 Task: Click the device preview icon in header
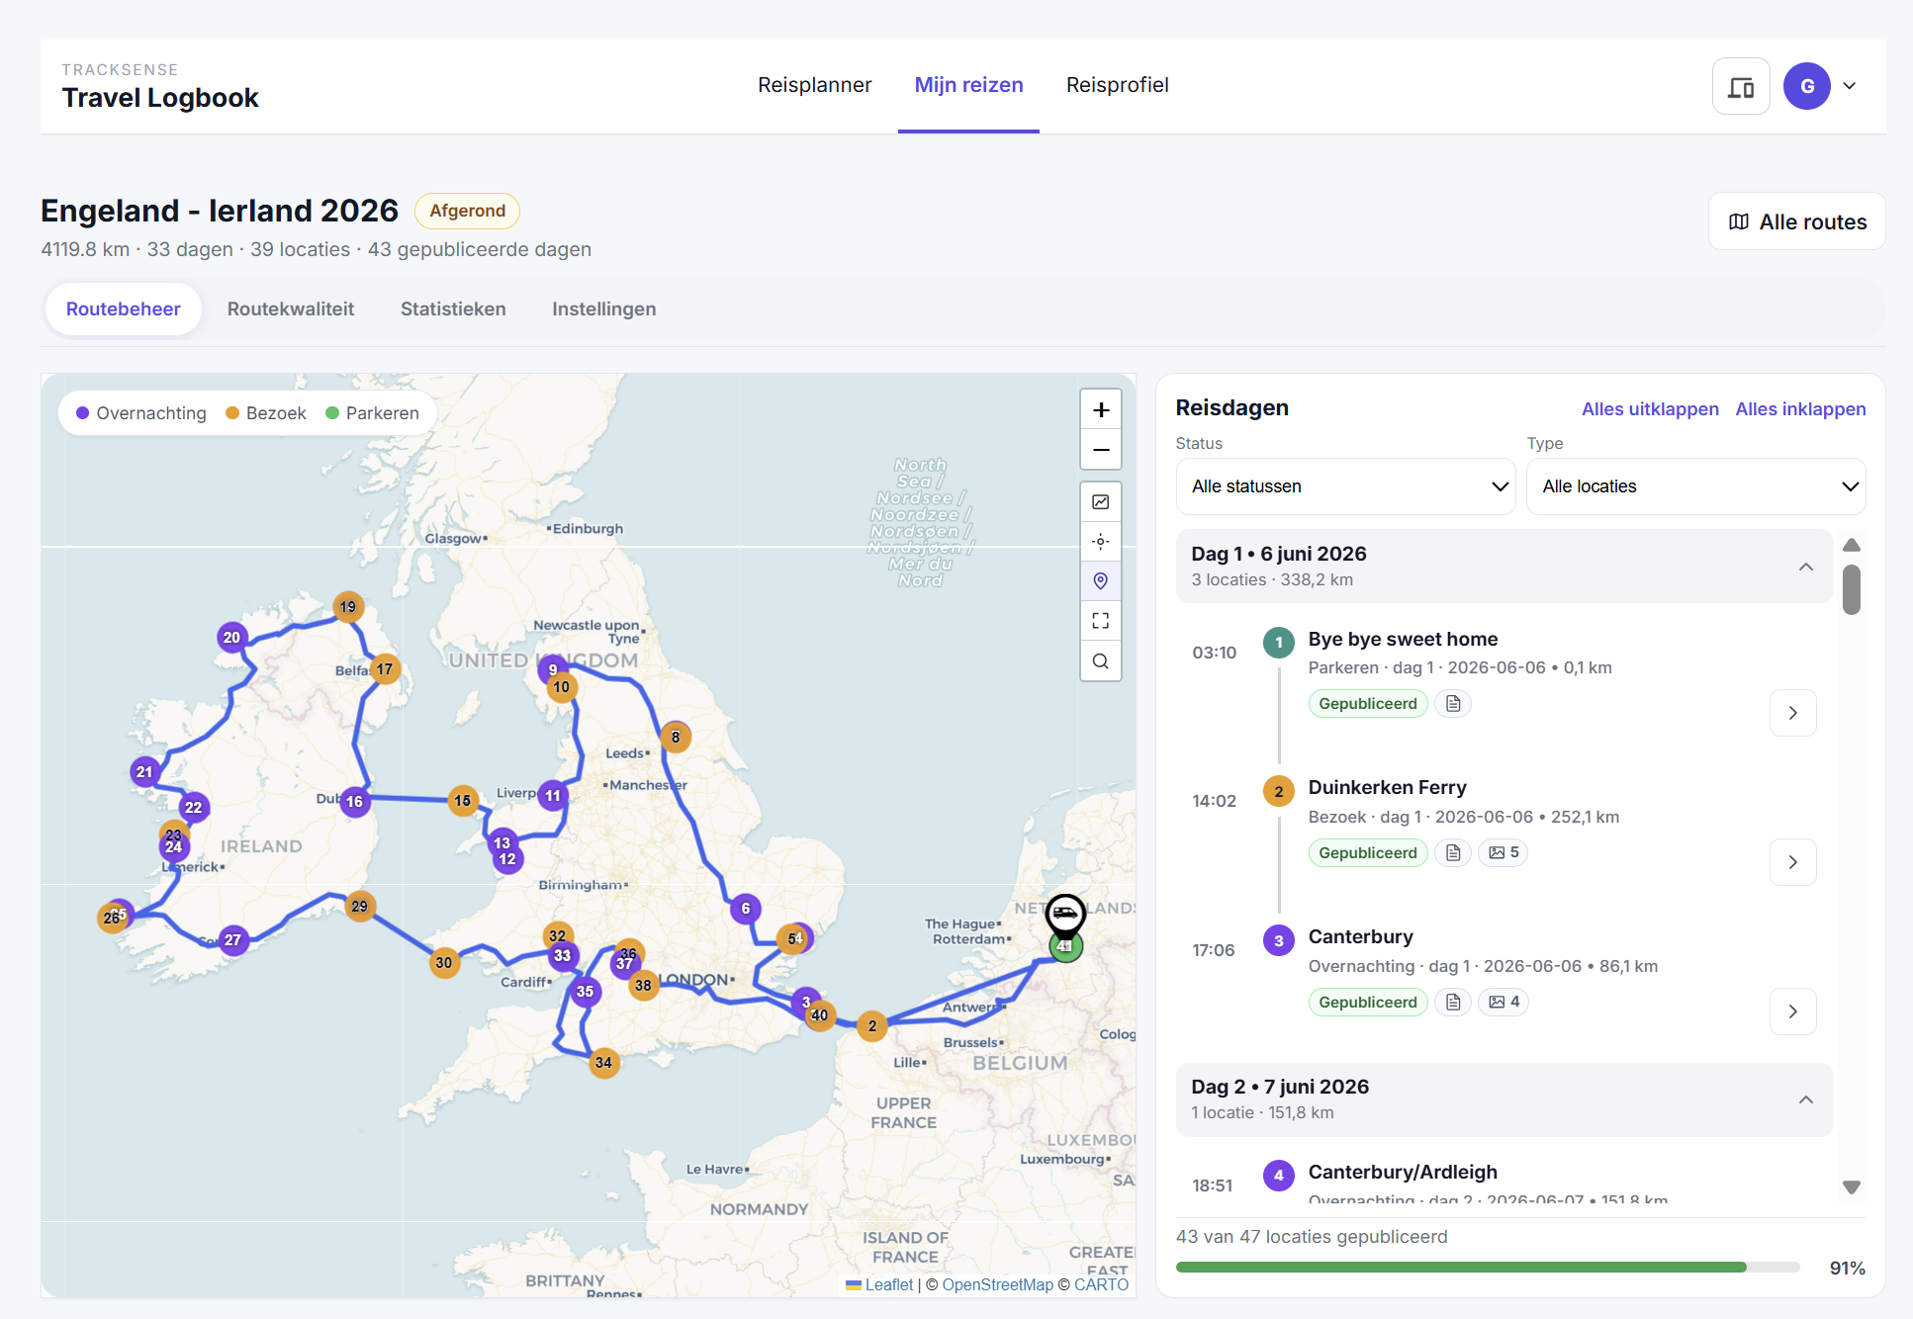[x=1741, y=87]
